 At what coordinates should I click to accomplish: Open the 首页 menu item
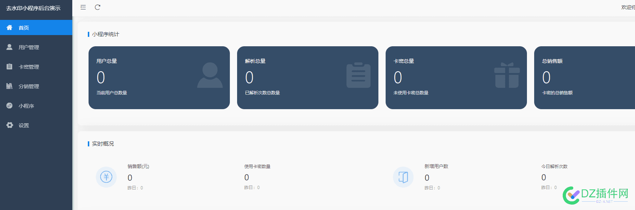[36, 27]
